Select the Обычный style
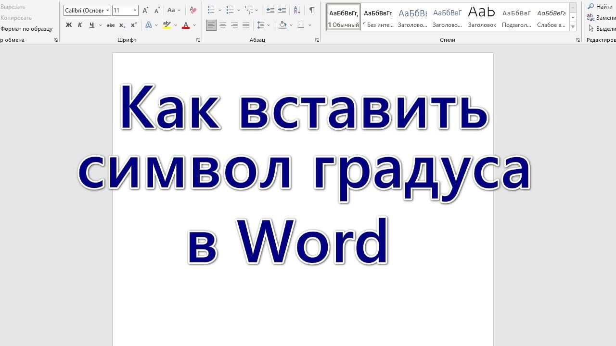Viewport: 616px width, 346px height. coord(344,17)
